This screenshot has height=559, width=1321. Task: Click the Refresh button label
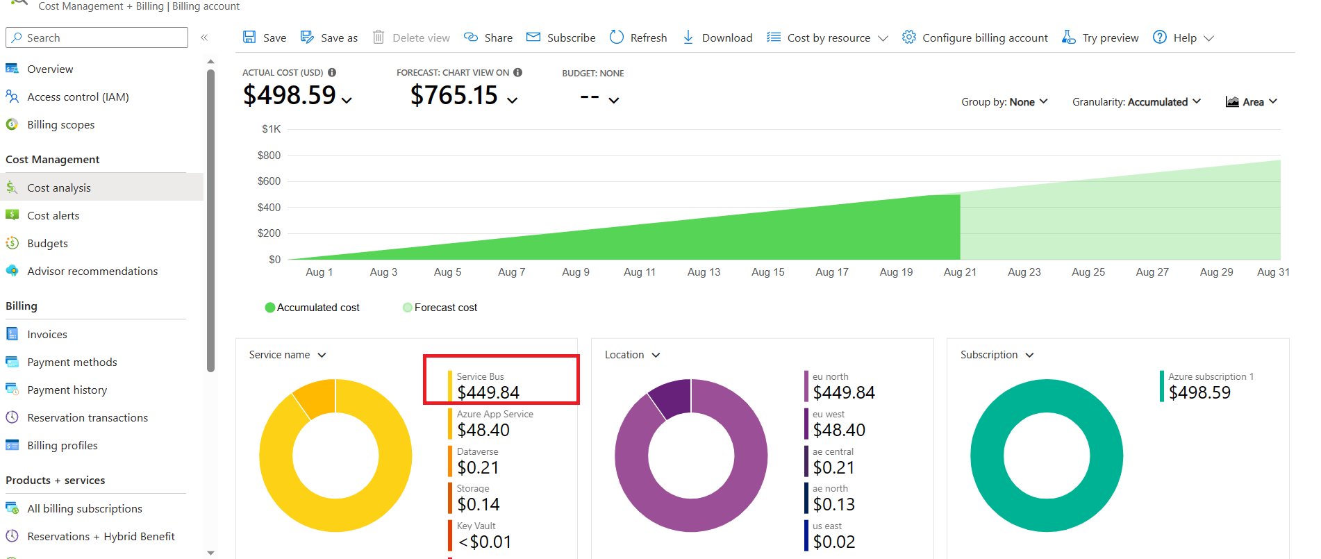(649, 37)
